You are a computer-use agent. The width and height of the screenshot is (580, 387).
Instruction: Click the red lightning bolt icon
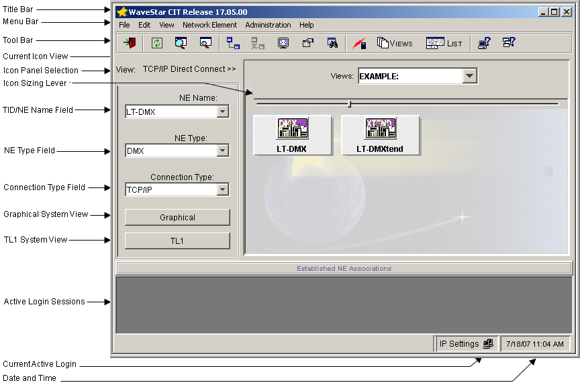(x=359, y=43)
